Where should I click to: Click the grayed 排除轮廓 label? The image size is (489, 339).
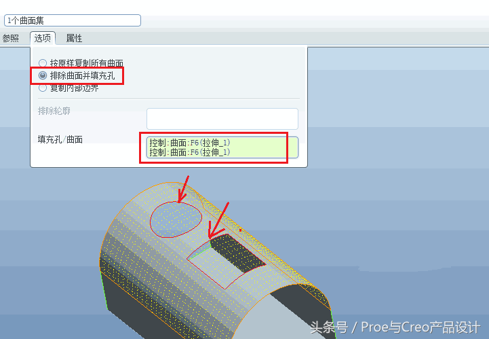[x=54, y=111]
